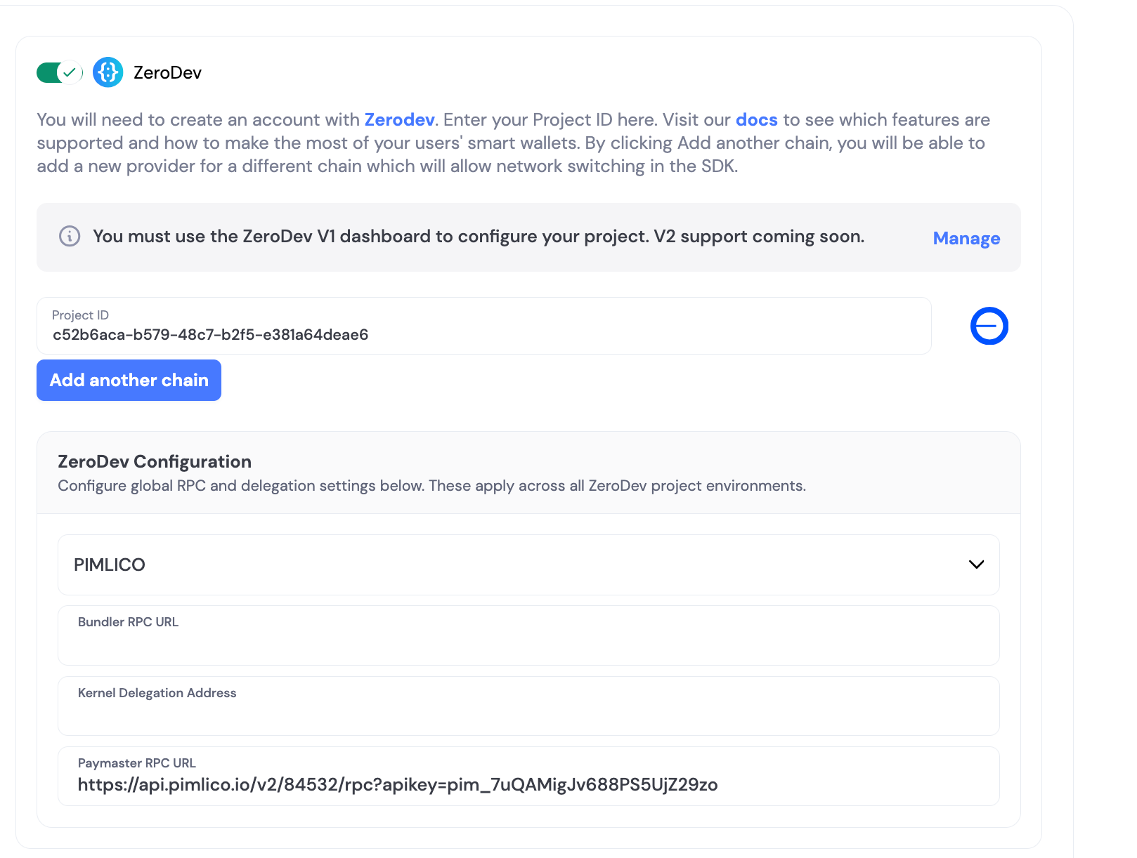Click the V1 dashboard notice text

pyautogui.click(x=479, y=237)
